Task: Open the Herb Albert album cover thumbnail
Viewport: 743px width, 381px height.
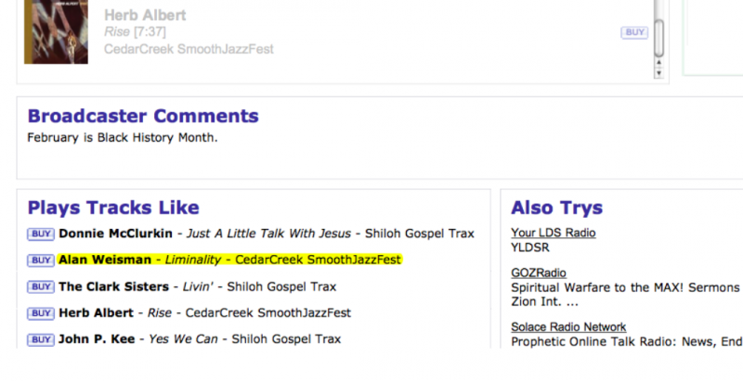Action: tap(56, 32)
